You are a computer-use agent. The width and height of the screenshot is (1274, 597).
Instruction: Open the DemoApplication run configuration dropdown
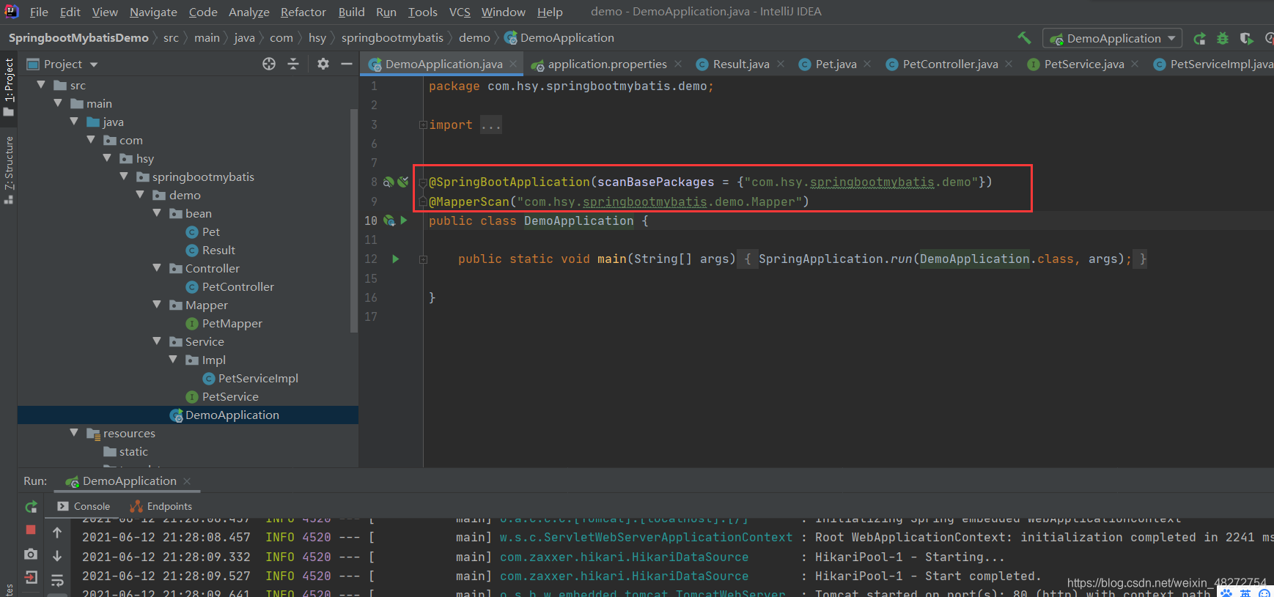click(1112, 38)
